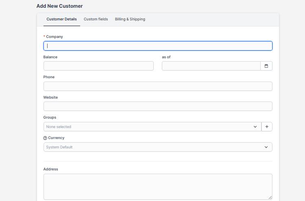Grab the Address textarea resize handle
Screen dimensions: 305x201
[270, 197]
